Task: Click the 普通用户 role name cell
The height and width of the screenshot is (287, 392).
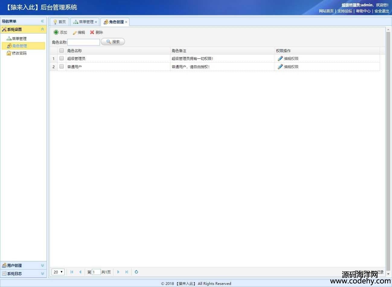Action: pyautogui.click(x=118, y=67)
